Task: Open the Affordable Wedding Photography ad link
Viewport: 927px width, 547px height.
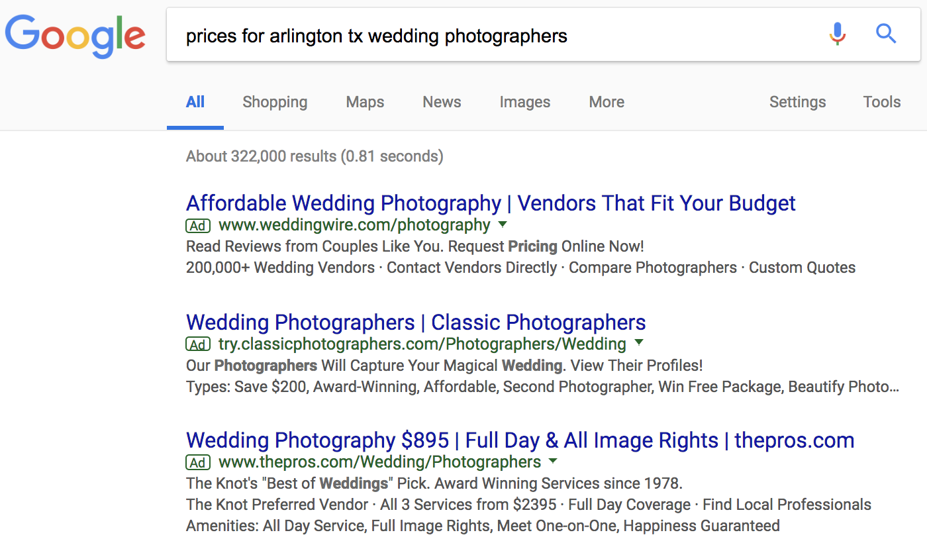Action: 491,203
